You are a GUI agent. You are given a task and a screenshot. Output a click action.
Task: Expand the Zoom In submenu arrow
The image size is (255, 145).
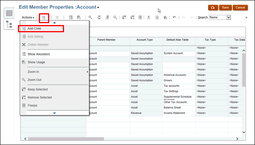[87, 72]
